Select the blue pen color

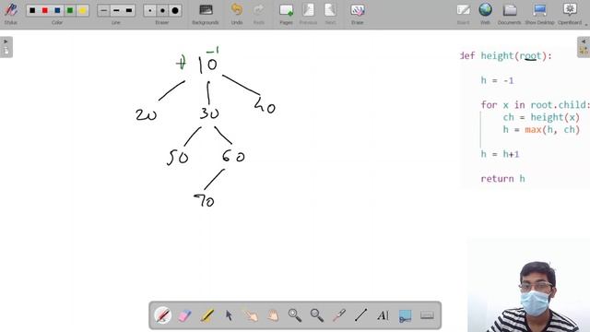[x=57, y=10]
